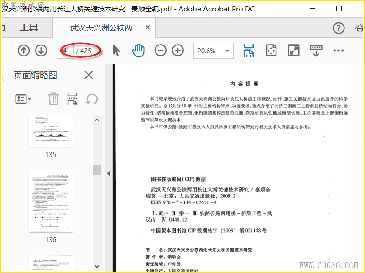Collapse the navigation pane with arrow
The image size is (365, 273).
(x=109, y=173)
